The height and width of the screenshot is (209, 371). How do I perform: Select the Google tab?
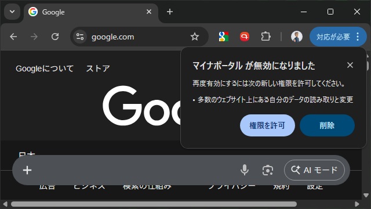[90, 12]
